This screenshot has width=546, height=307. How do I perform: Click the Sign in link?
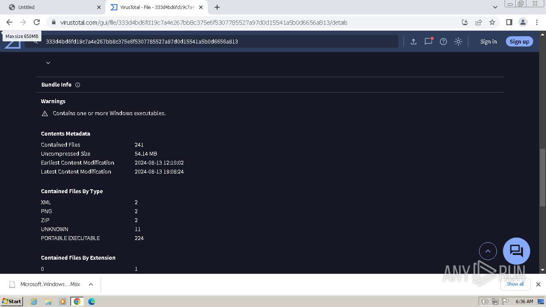(488, 41)
